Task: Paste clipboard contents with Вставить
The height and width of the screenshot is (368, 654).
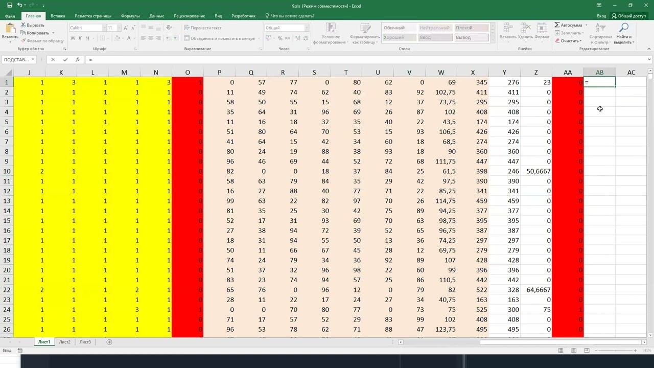Action: coord(10,32)
